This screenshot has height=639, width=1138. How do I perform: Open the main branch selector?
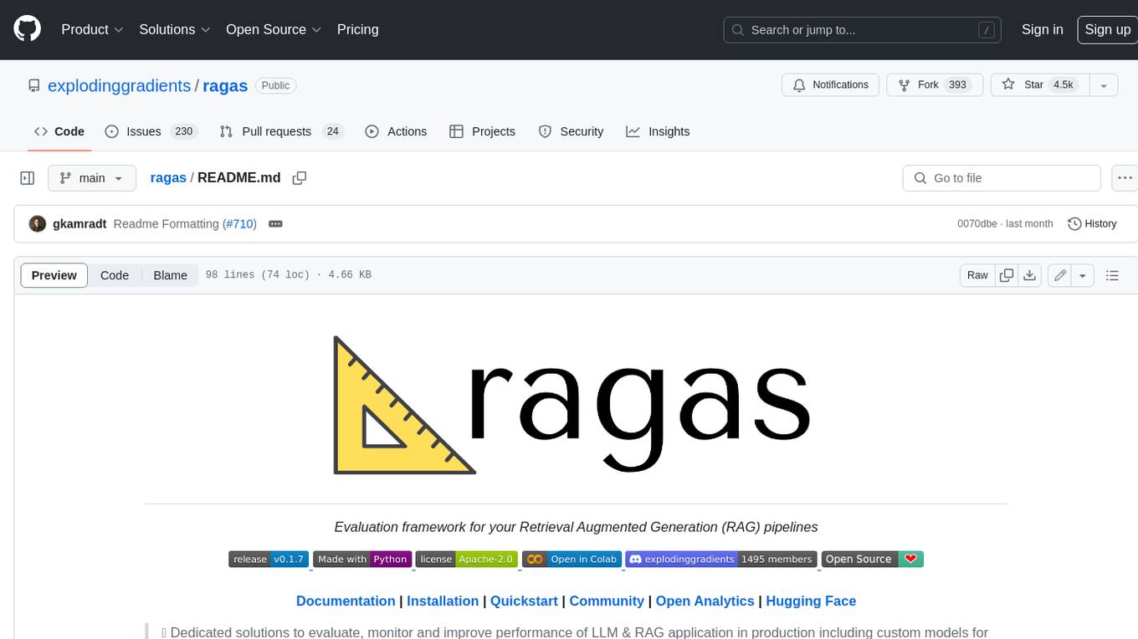[x=91, y=178]
